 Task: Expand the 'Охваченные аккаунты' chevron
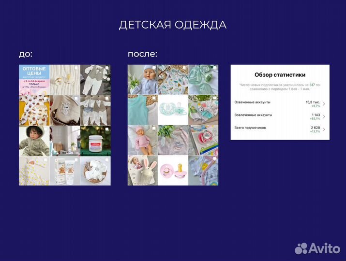coord(324,104)
